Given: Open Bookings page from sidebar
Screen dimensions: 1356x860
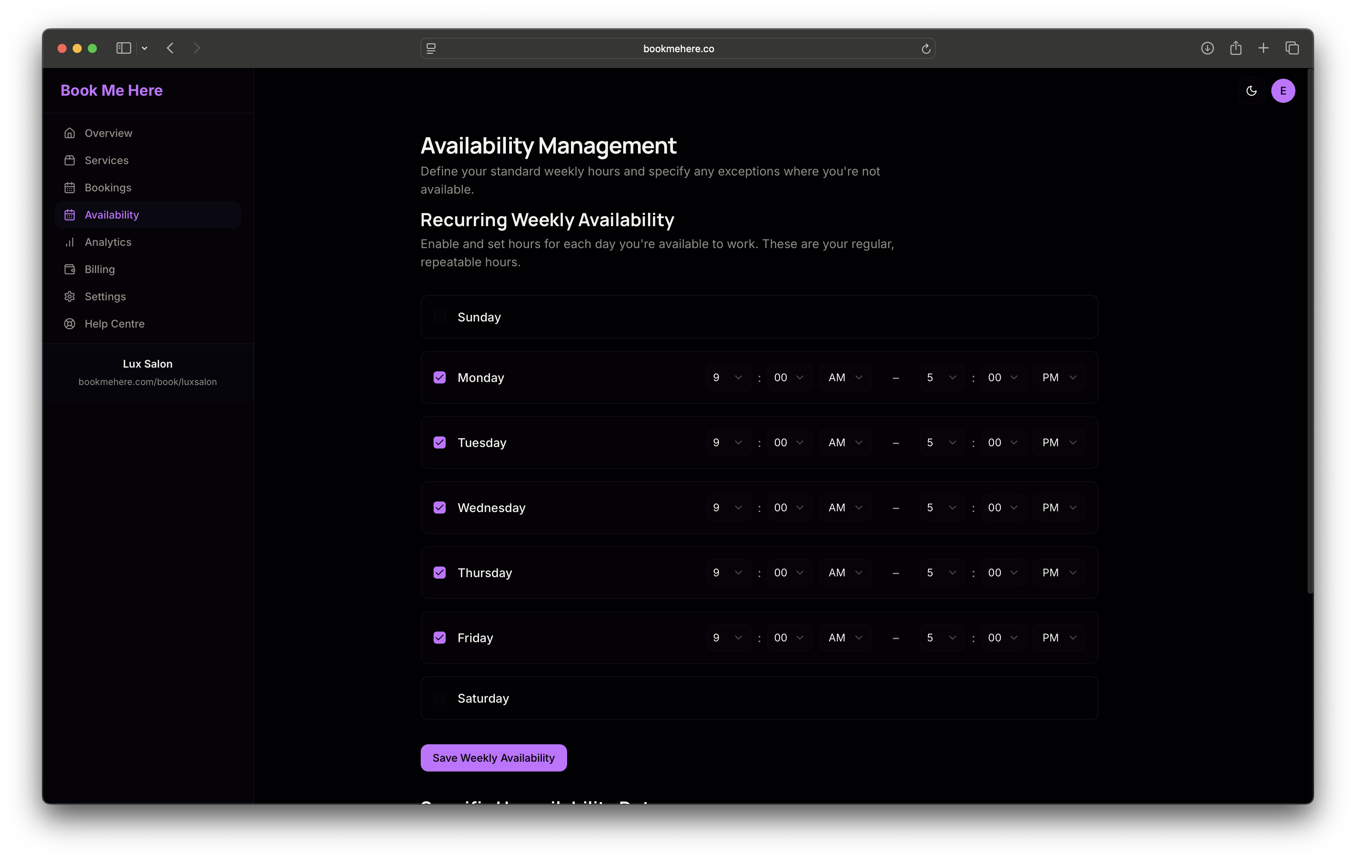Looking at the screenshot, I should [148, 188].
